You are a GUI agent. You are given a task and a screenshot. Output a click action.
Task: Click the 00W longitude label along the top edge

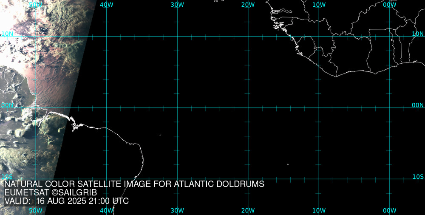click(x=390, y=5)
